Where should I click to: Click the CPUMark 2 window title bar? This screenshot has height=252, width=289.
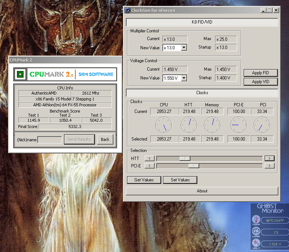(x=66, y=60)
